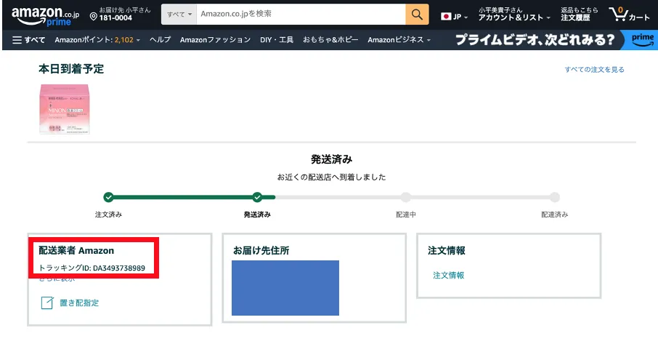Click into the Amazon.co.jpを検索 search field
The image size is (658, 344).
coord(301,15)
